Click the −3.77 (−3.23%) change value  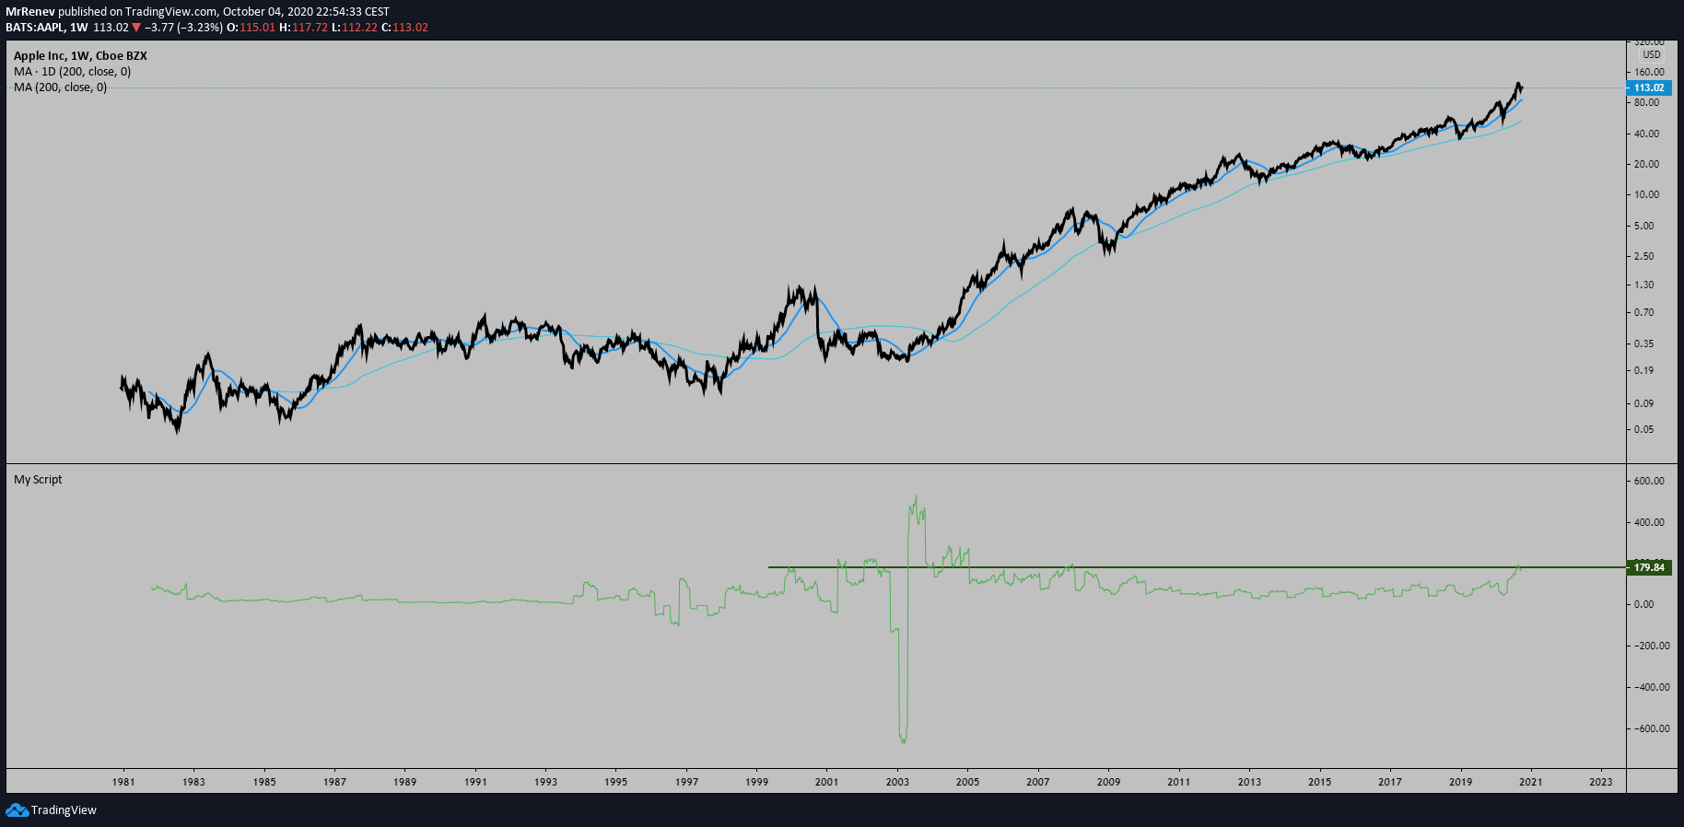click(x=184, y=28)
